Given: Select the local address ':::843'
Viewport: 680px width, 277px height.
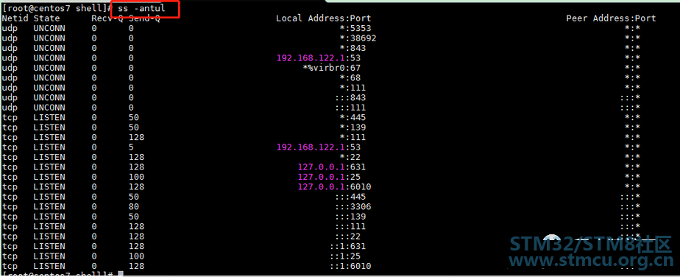Looking at the screenshot, I should point(350,98).
